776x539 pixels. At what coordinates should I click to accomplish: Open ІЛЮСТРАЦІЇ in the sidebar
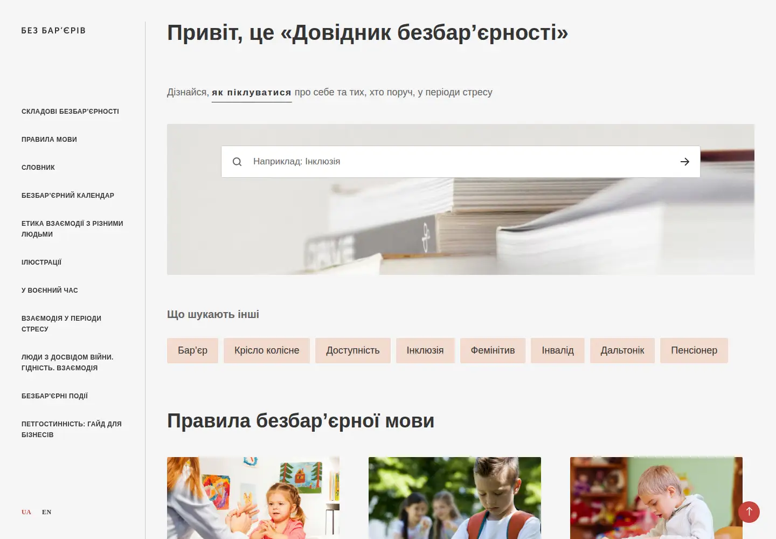click(41, 262)
